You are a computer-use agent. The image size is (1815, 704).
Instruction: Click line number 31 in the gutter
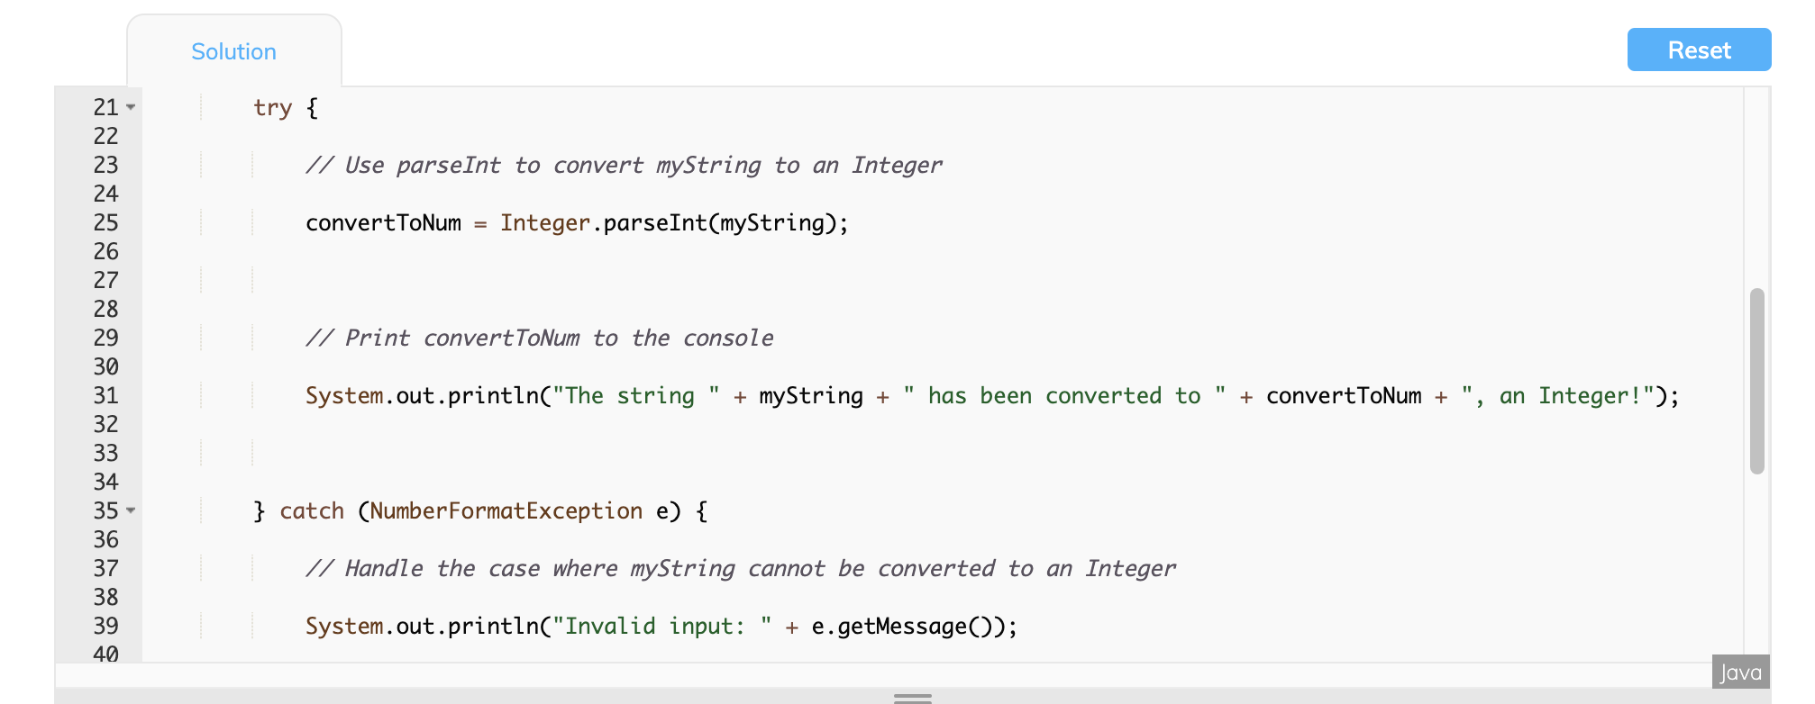[105, 395]
